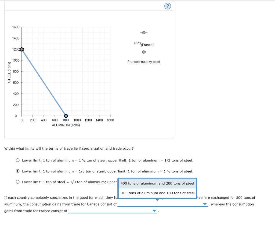Open the dropdown for France's consumption gains

click(x=154, y=211)
